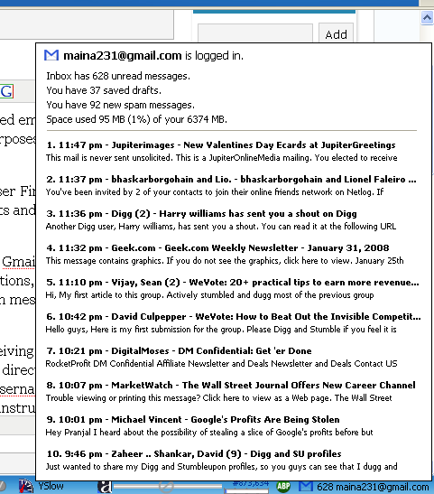Click 'Inbox has 628 unread messages.'
The width and height of the screenshot is (434, 494).
tap(118, 76)
